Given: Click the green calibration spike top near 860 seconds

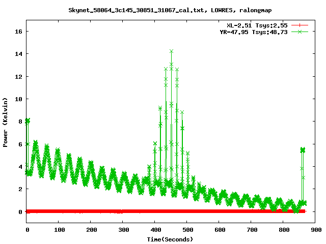Looking at the screenshot, I should (x=303, y=149).
